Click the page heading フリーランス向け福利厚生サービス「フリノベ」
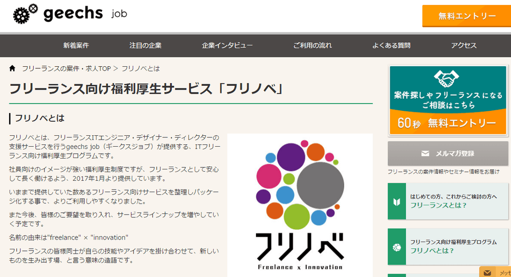Screen dimensions: 511x277 pos(147,89)
